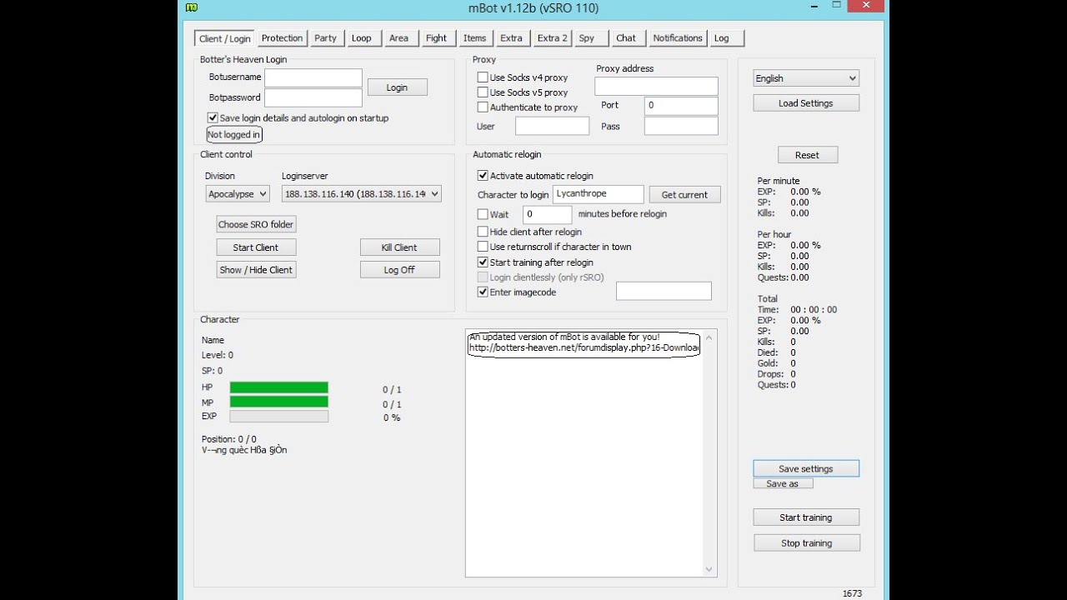Focus the Botpassword field
Viewport: 1067px width, 600px height.
(x=313, y=98)
